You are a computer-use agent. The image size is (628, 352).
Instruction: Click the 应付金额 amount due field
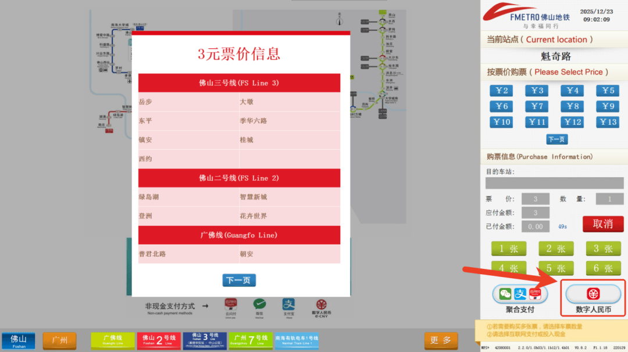(x=535, y=213)
